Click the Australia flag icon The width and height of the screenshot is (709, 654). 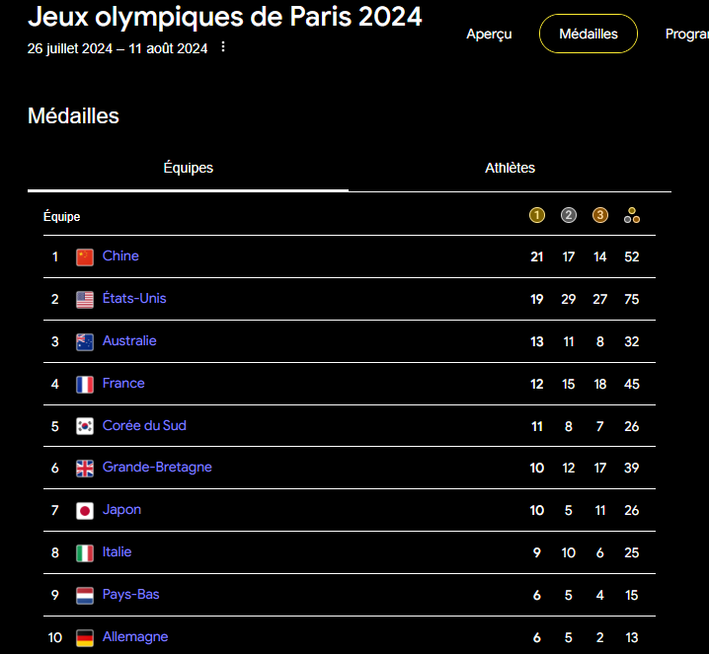tap(85, 342)
